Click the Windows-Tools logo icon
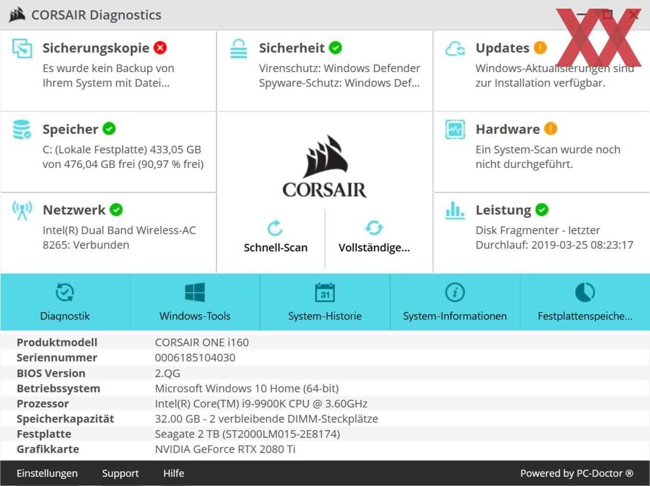The image size is (650, 486). (x=195, y=293)
